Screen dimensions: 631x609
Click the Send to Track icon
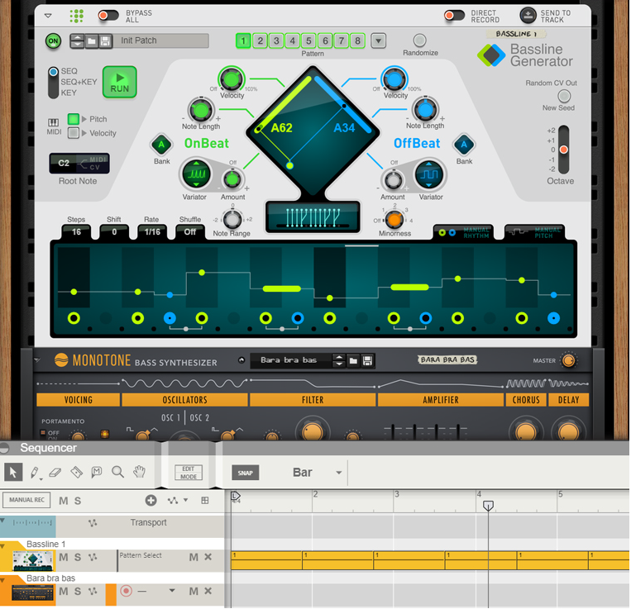point(528,16)
